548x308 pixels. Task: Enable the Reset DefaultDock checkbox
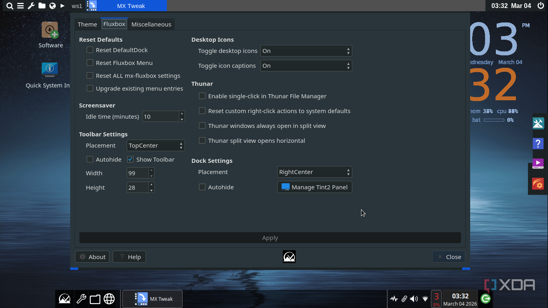(x=90, y=50)
